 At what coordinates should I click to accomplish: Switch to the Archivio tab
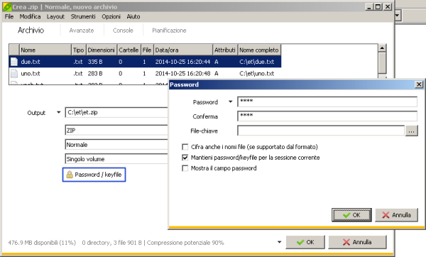(31, 30)
